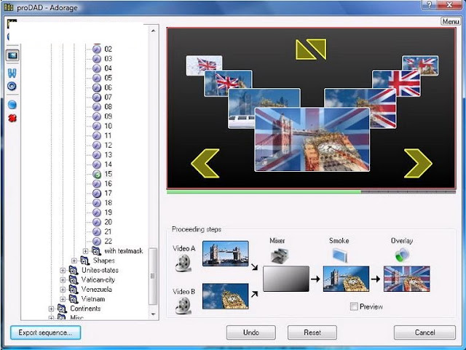
Task: Click the Mixer icon
Action: [280, 255]
